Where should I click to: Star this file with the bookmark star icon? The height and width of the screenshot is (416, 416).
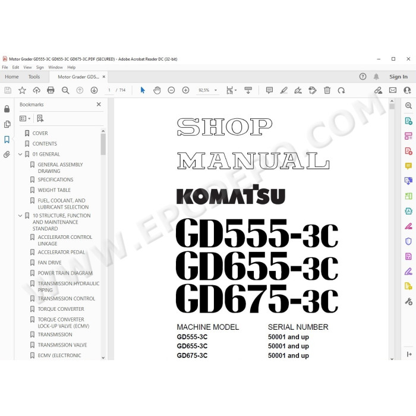22,90
